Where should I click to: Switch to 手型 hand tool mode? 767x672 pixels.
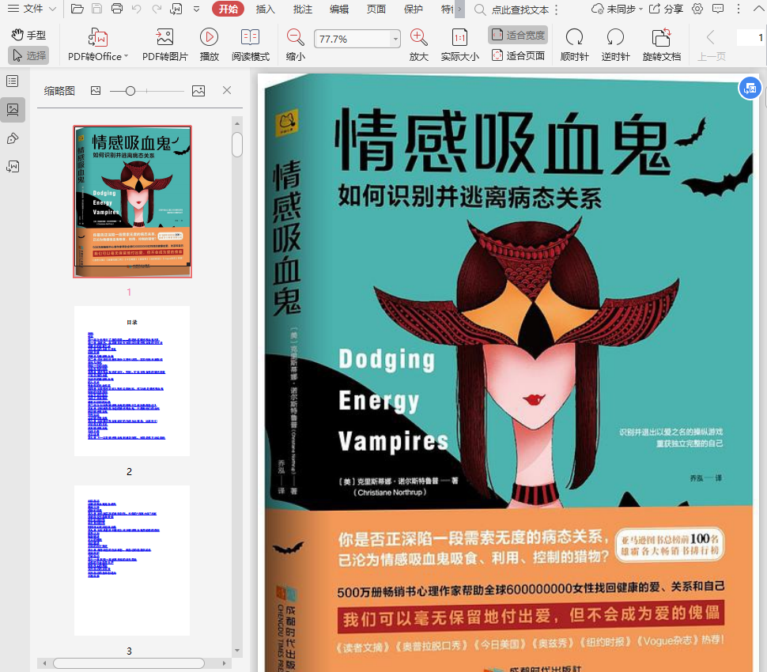tap(28, 35)
